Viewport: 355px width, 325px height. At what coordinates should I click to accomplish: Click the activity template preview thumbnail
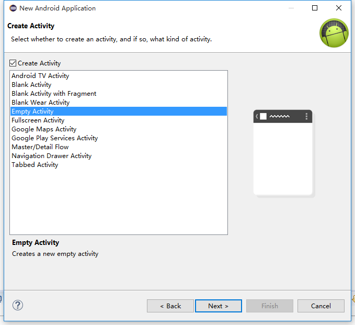pos(284,154)
